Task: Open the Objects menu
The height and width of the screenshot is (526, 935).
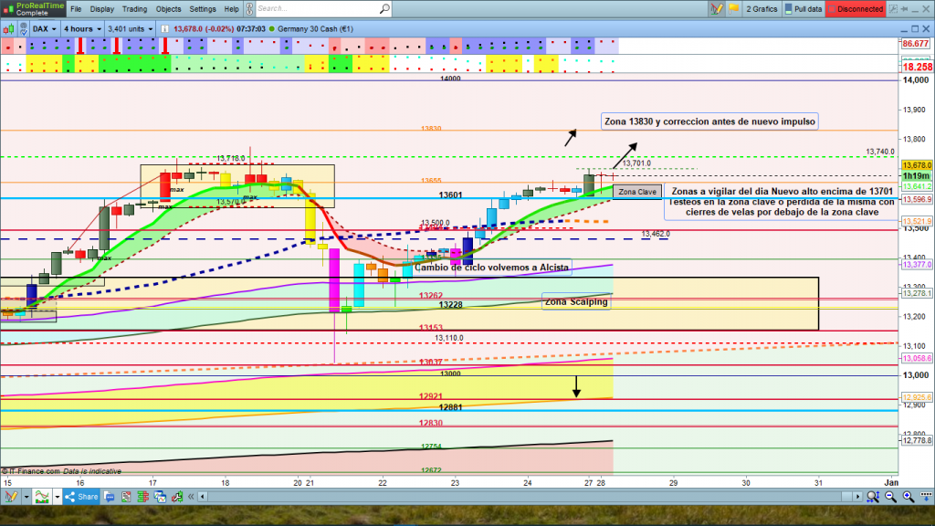Action: click(168, 9)
